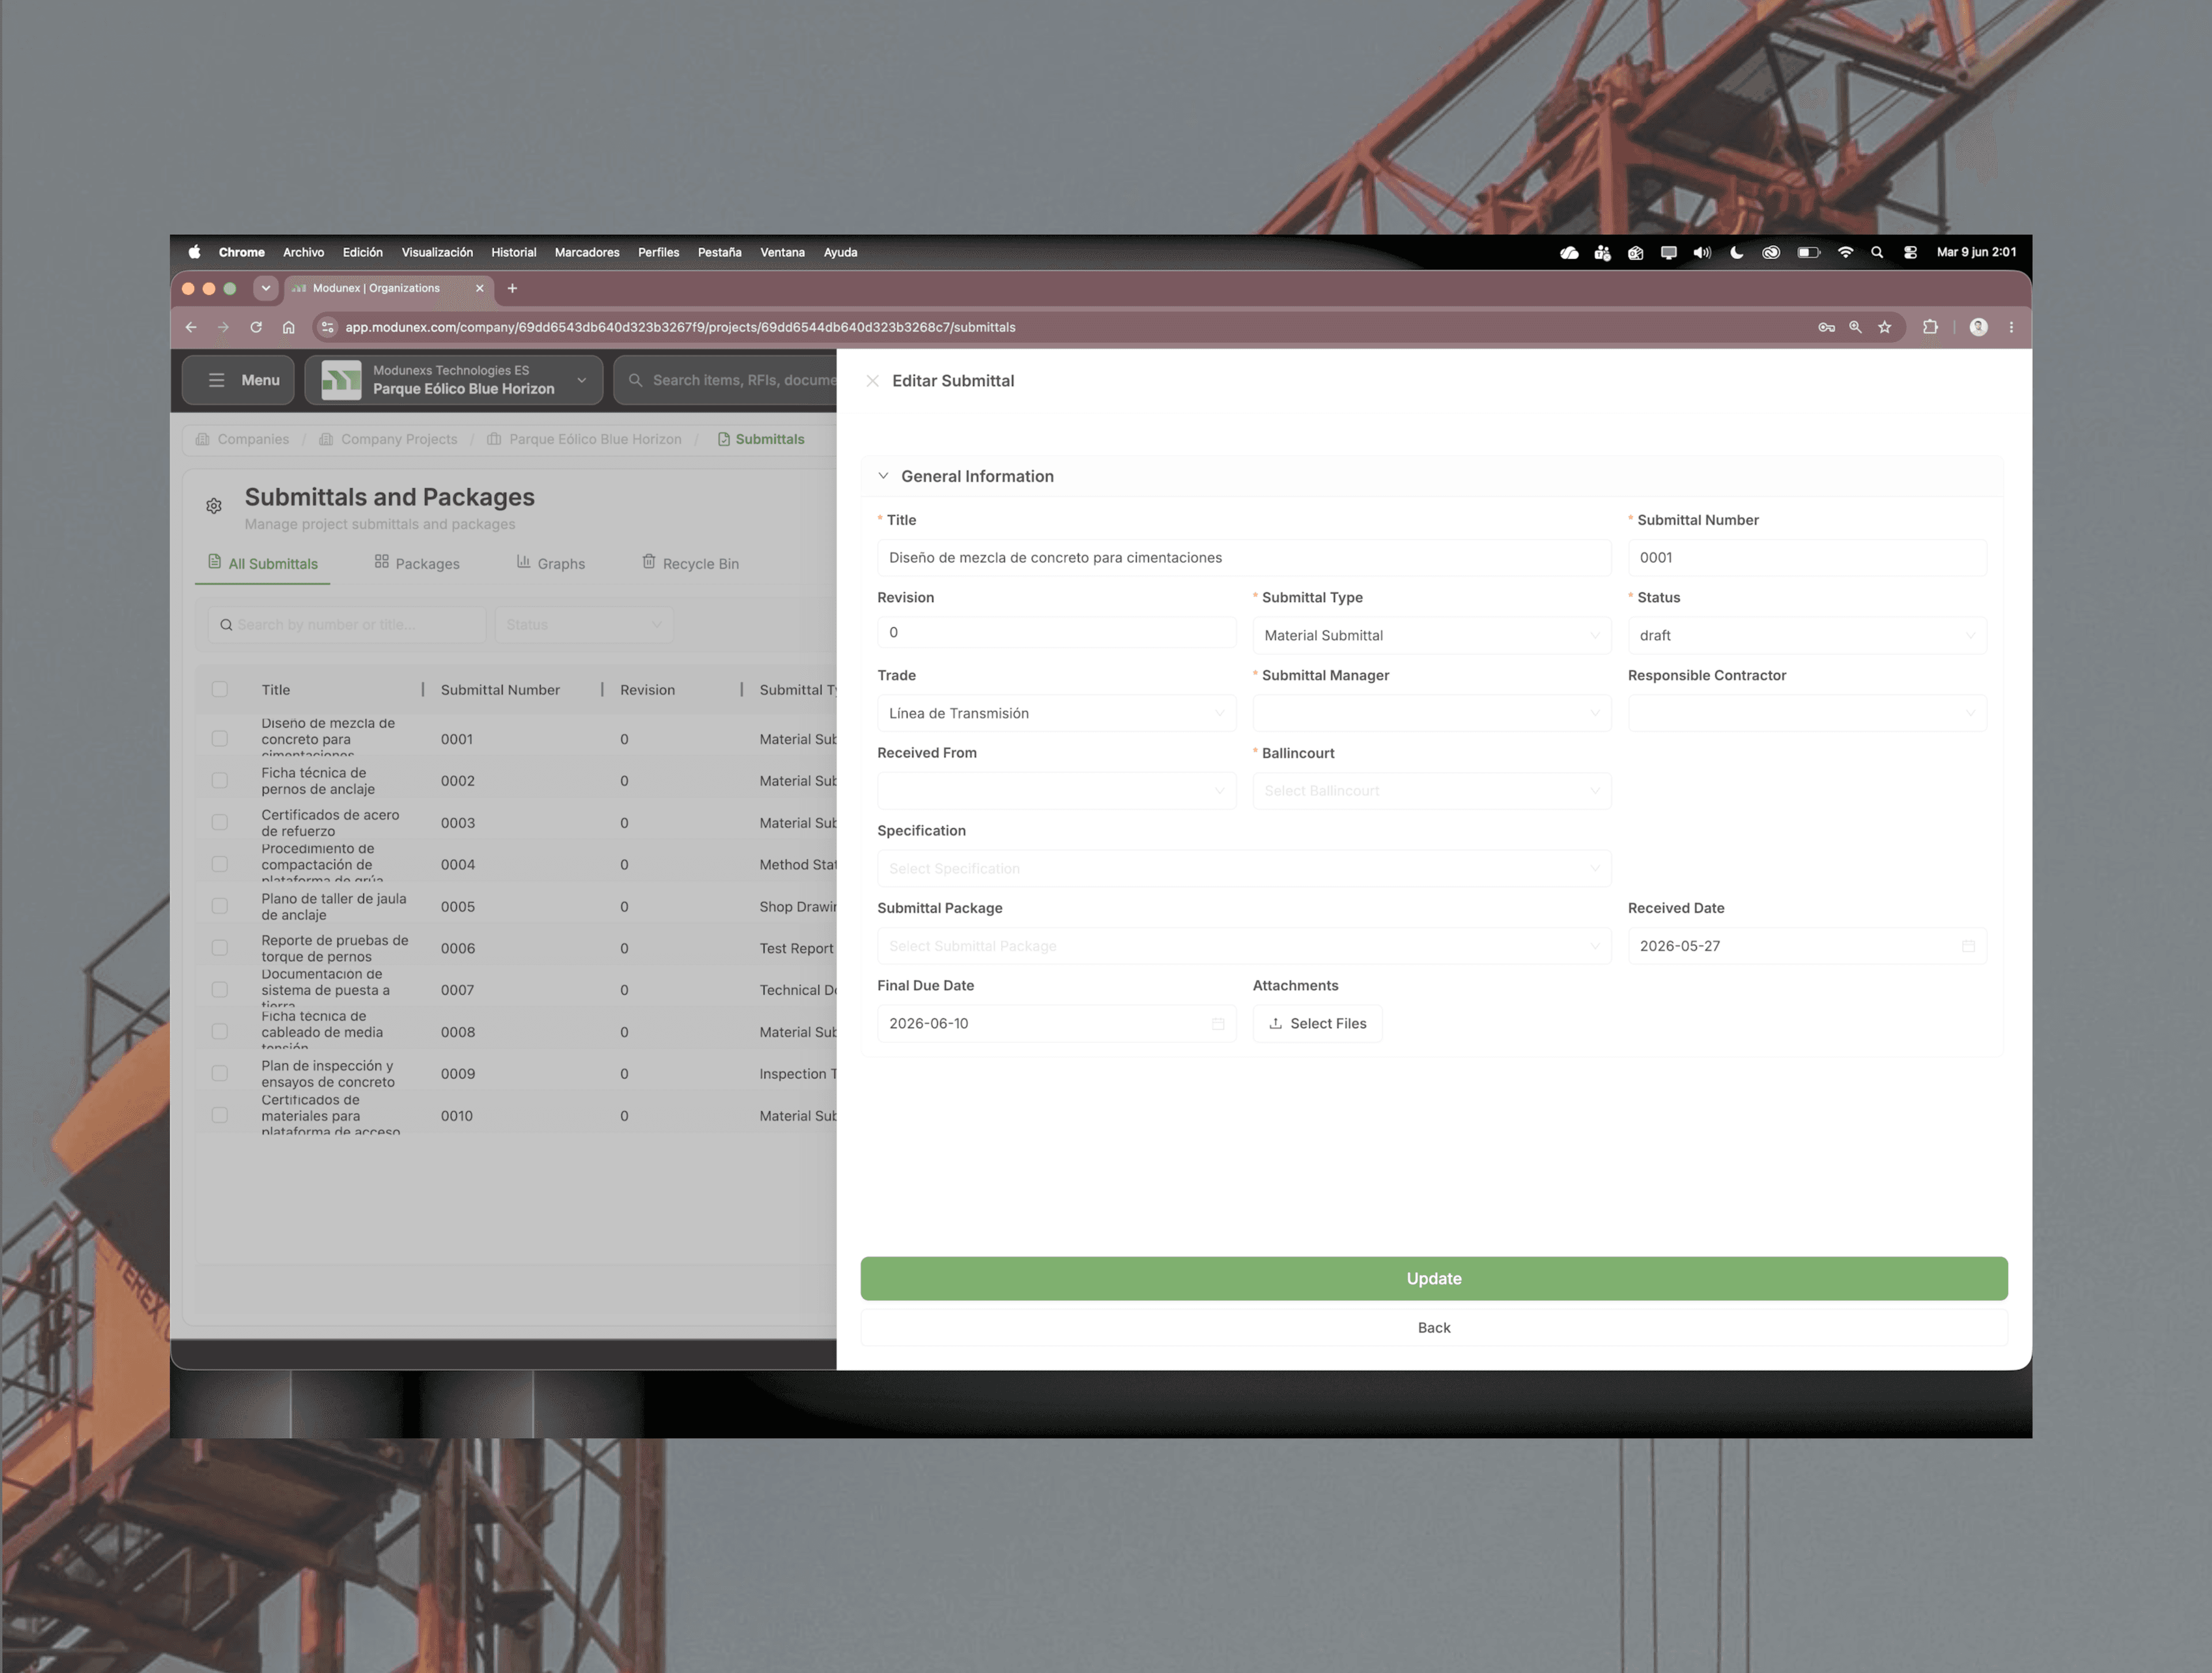
Task: Click the macOS Spotlight search icon
Action: click(1877, 253)
